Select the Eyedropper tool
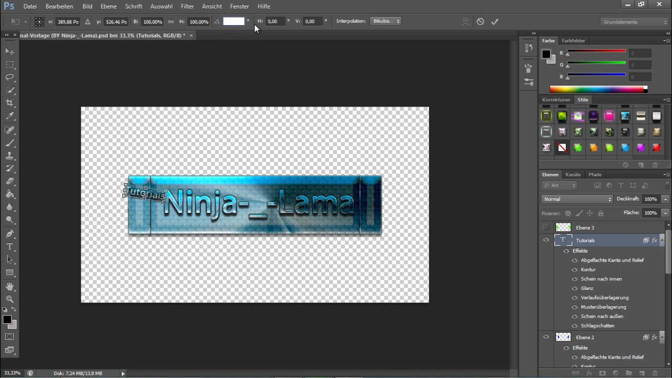This screenshot has height=378, width=672. (x=10, y=117)
